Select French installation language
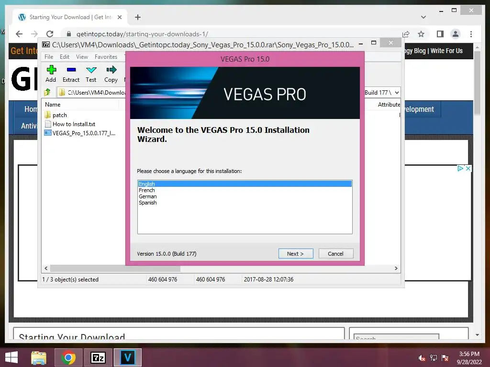Image resolution: width=490 pixels, height=367 pixels. click(x=245, y=190)
